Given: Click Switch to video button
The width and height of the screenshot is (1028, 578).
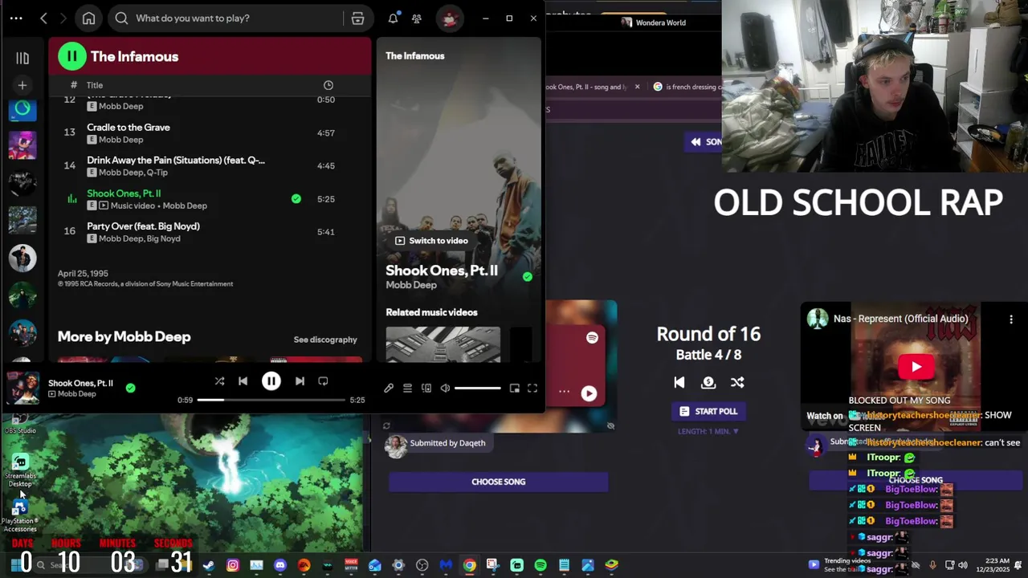Looking at the screenshot, I should click(430, 241).
